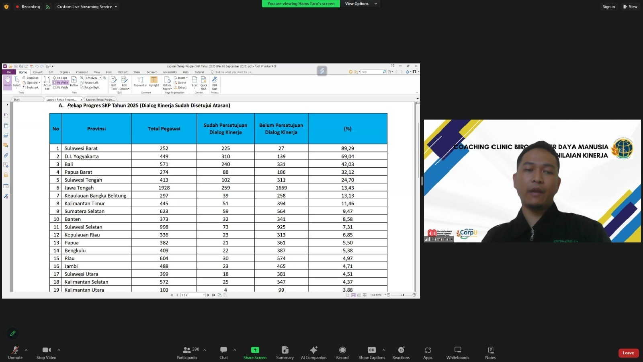
Task: Click the Record button
Action: [x=342, y=352]
